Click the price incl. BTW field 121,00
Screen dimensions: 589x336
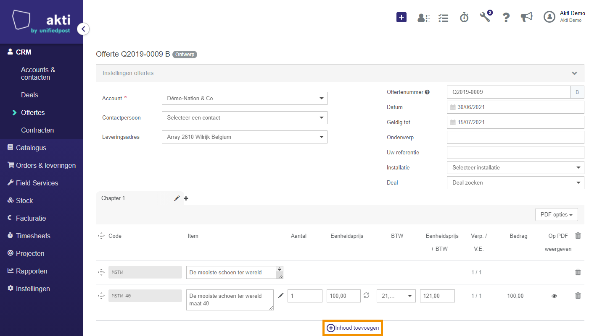point(437,296)
